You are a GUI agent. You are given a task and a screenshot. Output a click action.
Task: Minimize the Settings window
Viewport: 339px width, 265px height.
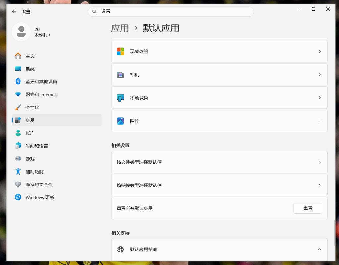click(298, 9)
